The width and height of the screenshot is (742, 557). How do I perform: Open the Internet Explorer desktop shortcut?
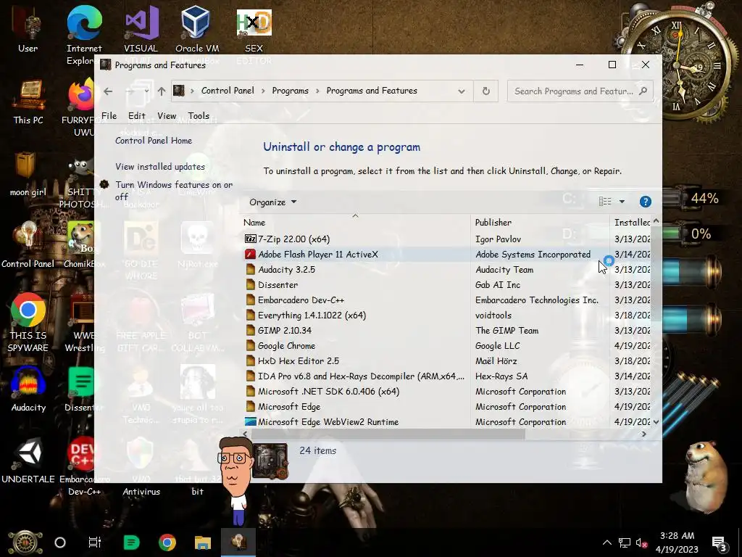84,36
